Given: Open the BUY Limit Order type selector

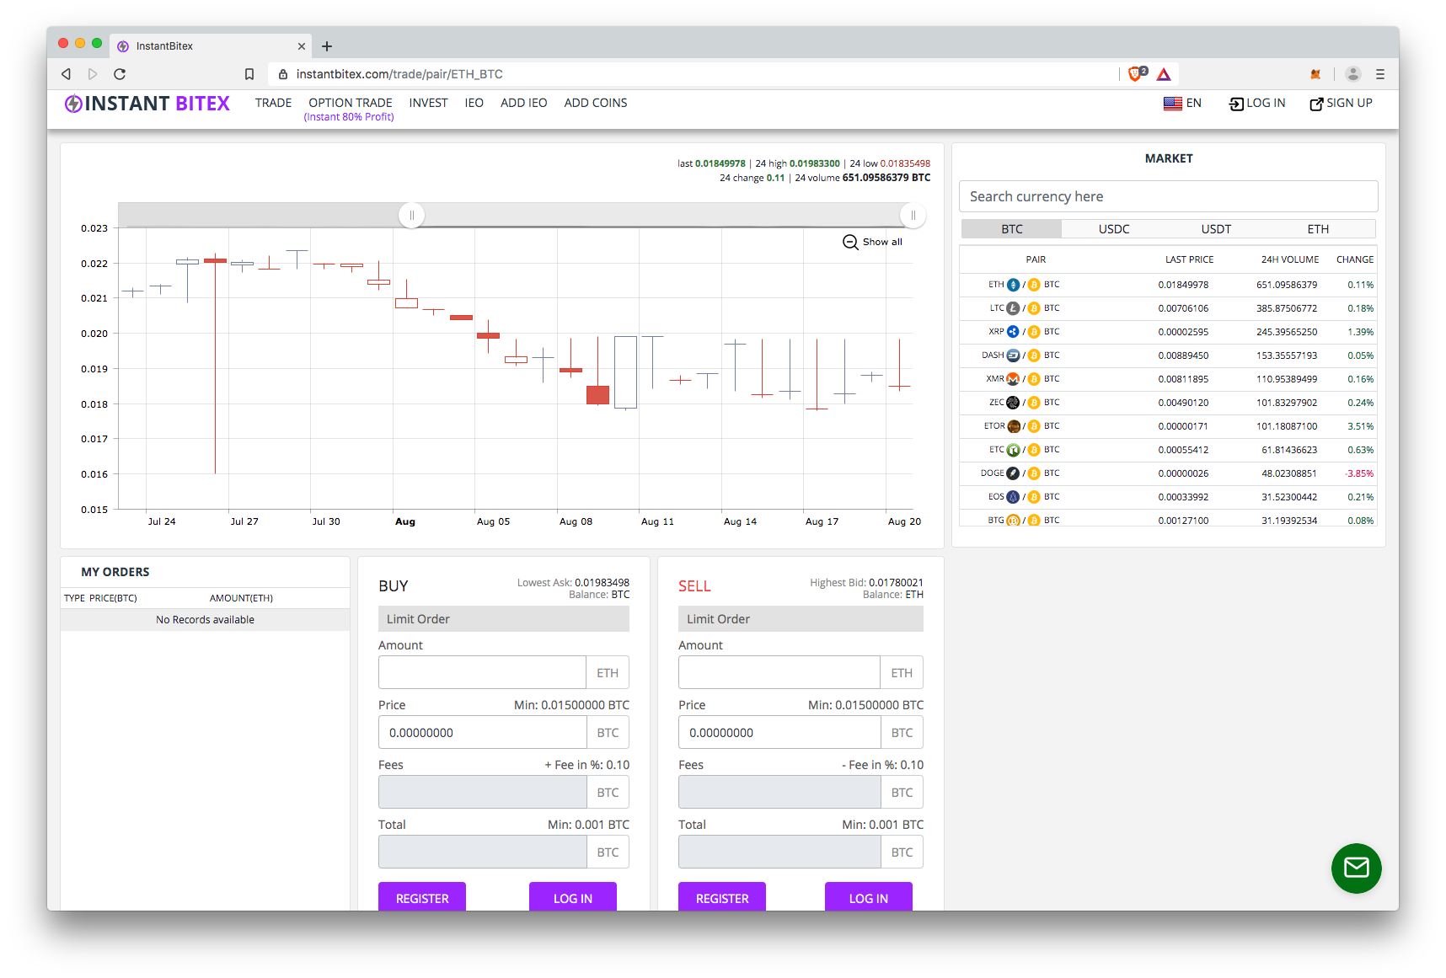Looking at the screenshot, I should pos(504,619).
